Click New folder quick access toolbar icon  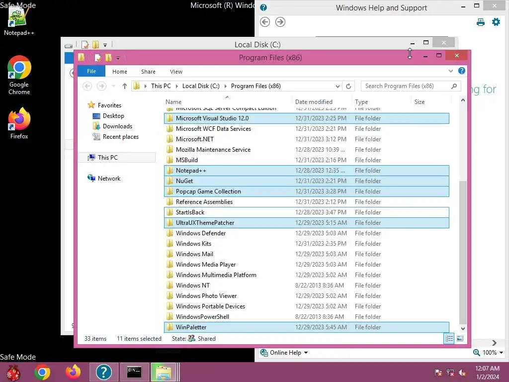108,58
